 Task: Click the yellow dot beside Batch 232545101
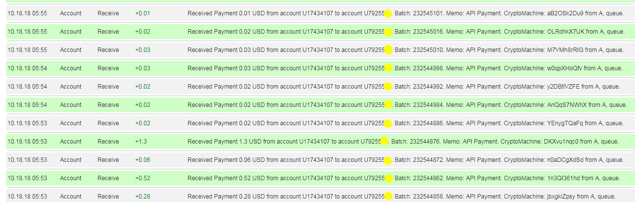click(388, 14)
